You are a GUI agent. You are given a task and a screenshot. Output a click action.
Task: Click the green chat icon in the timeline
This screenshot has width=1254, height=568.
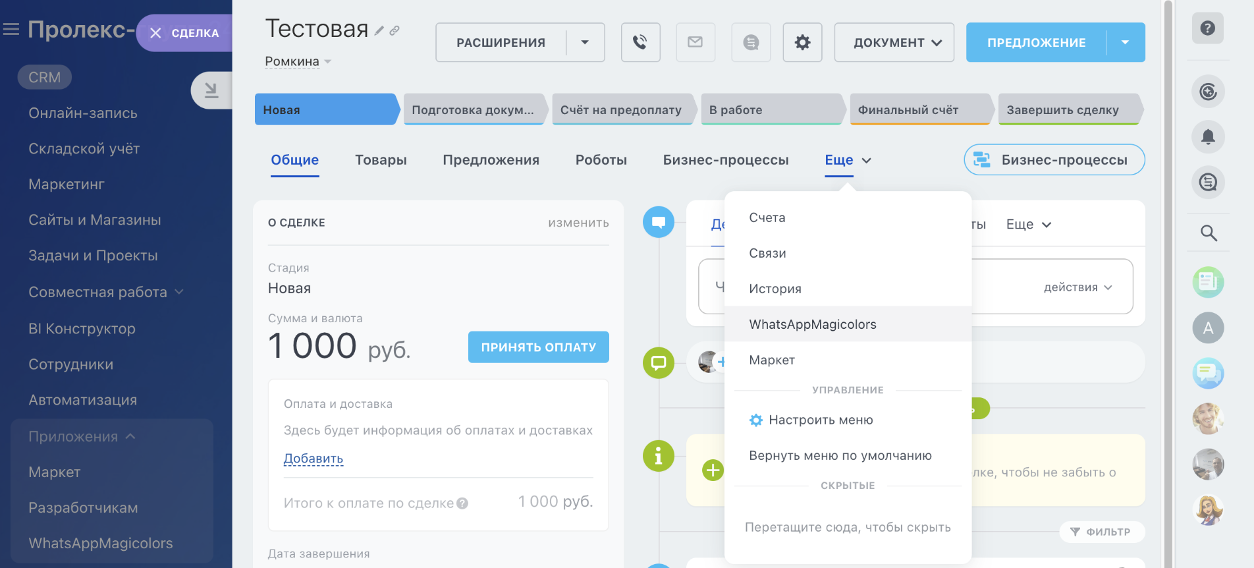pyautogui.click(x=659, y=363)
